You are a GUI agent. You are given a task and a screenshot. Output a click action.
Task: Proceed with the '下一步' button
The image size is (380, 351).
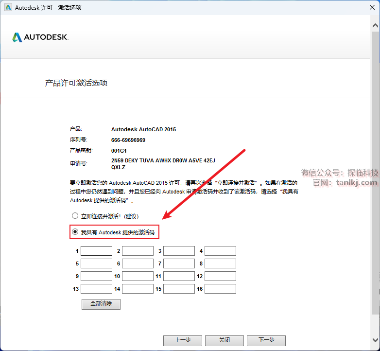[x=266, y=340]
